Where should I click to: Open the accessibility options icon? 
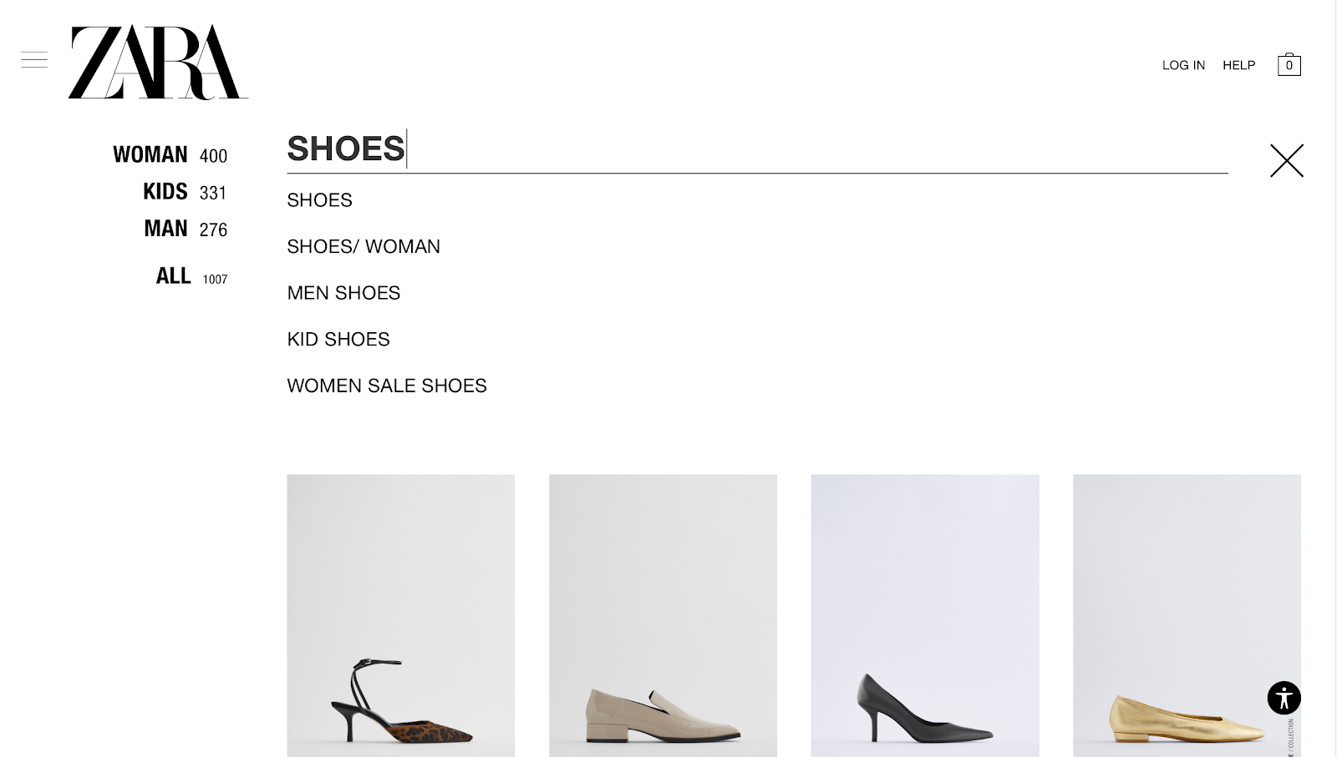click(1282, 698)
